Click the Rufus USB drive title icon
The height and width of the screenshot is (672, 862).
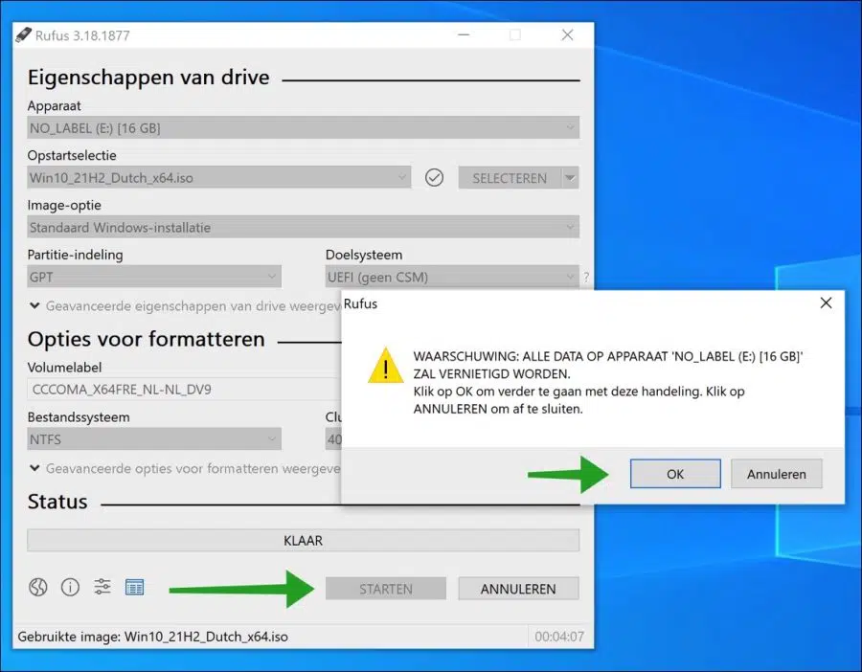pos(24,34)
